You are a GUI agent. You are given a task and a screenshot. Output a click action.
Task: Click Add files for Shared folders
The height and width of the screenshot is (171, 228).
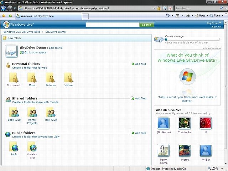(x=139, y=98)
